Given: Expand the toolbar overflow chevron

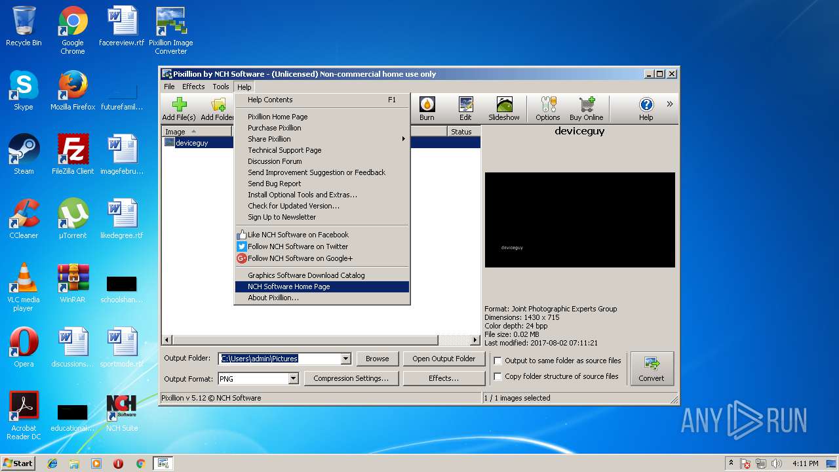Looking at the screenshot, I should click(670, 104).
